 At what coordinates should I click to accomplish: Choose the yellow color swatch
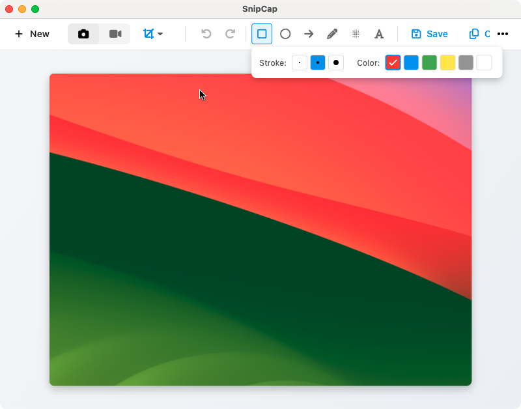point(447,63)
